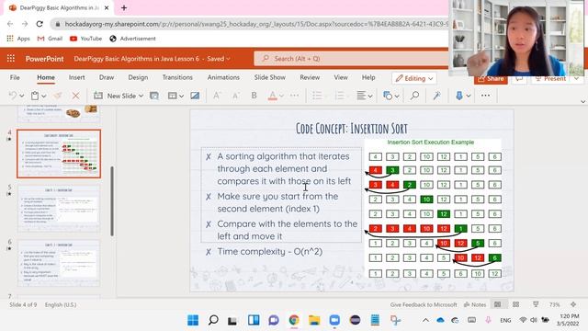Viewport: 588px width, 331px height.
Task: Expand the alignment dropdown arrow
Action: [370, 96]
